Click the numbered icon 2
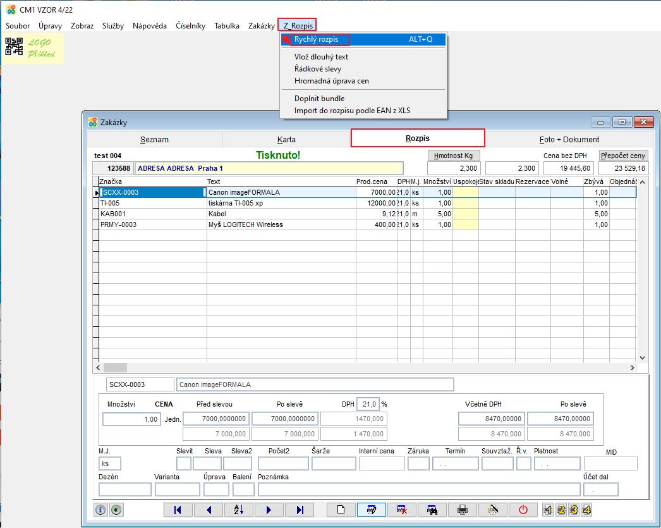The width and height of the screenshot is (661, 528). (x=561, y=510)
